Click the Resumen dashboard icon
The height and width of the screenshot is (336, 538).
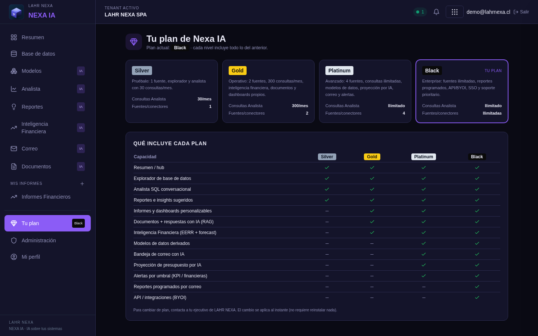14,37
